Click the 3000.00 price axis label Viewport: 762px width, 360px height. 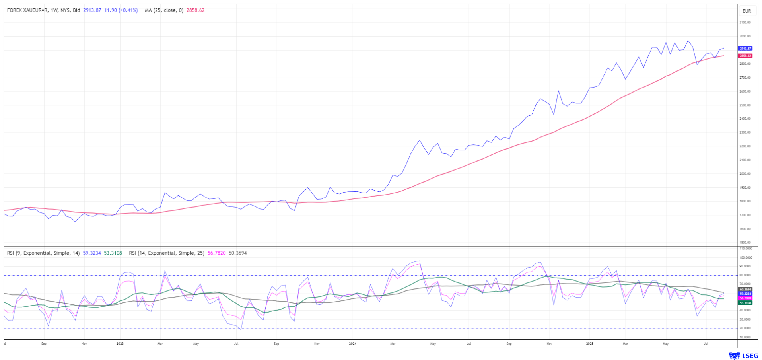pos(745,36)
